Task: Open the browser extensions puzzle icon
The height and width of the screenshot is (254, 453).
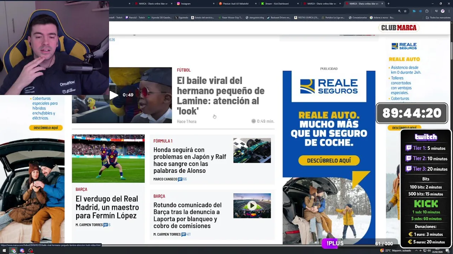Action: point(427,11)
